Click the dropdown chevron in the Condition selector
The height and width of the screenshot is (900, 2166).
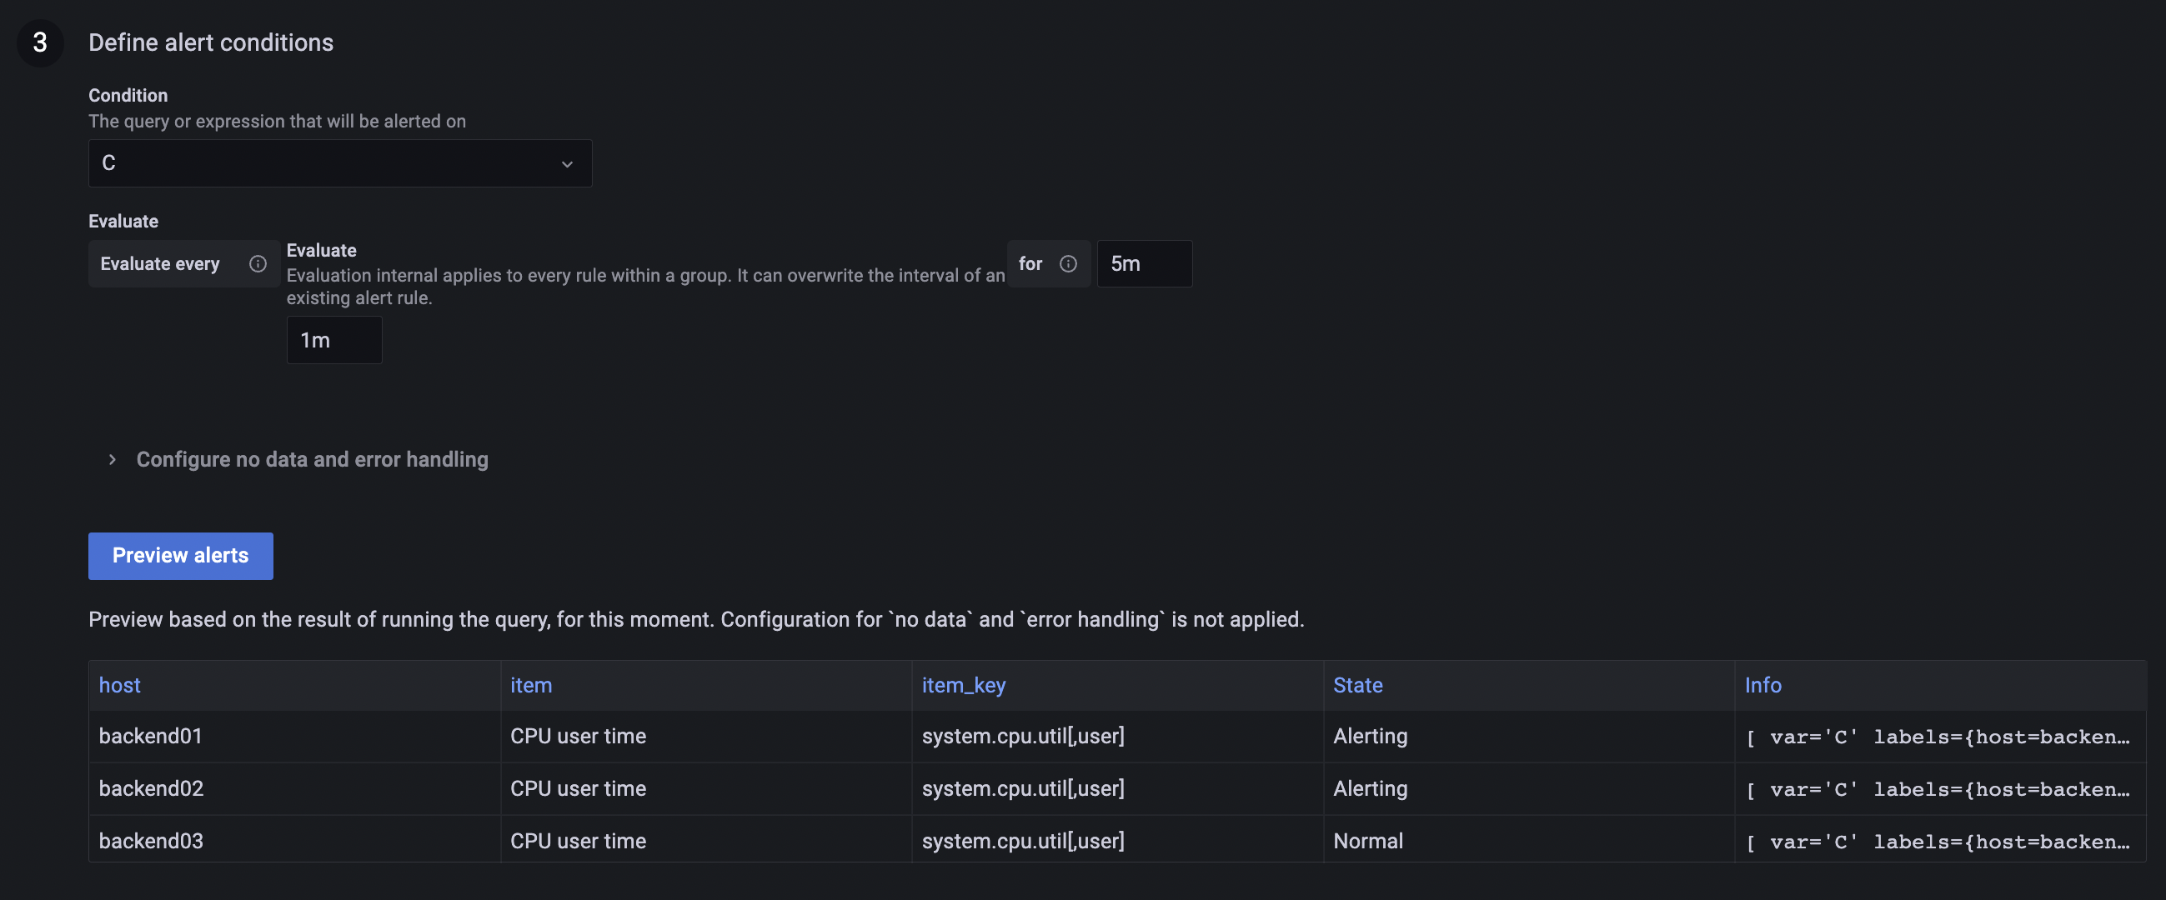567,164
